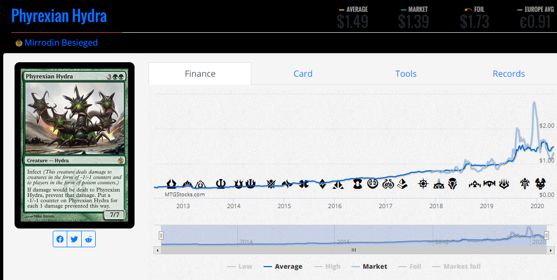Click the $2.00 label on chart y-axis
The image size is (557, 280).
pos(547,126)
